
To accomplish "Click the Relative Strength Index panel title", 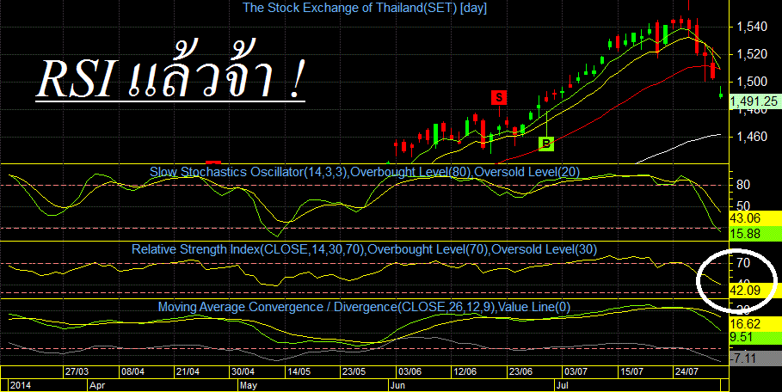I will [364, 249].
